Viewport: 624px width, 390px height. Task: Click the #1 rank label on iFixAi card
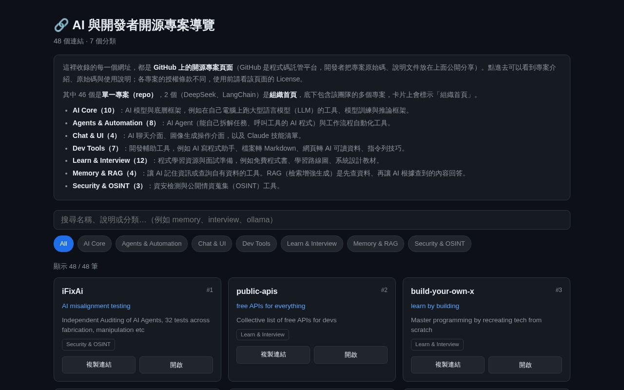[210, 290]
